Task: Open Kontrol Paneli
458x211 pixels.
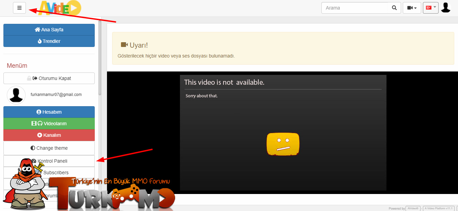Action: tap(49, 161)
